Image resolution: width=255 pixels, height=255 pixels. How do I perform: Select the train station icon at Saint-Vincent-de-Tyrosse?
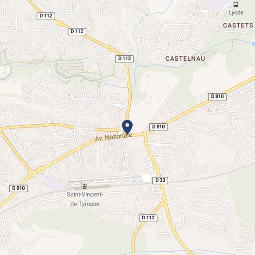(x=84, y=186)
